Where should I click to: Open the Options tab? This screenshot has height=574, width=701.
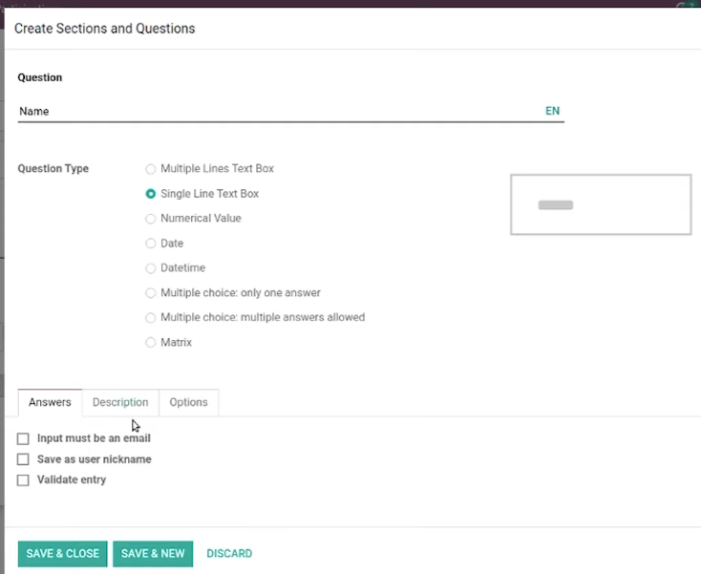point(189,402)
